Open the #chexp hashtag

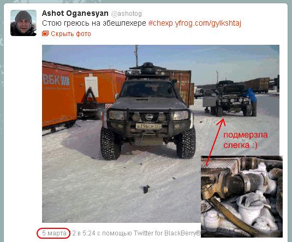point(160,23)
